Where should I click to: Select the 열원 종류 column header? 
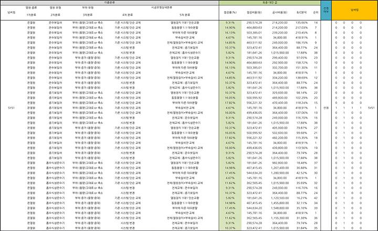[x=32, y=7]
